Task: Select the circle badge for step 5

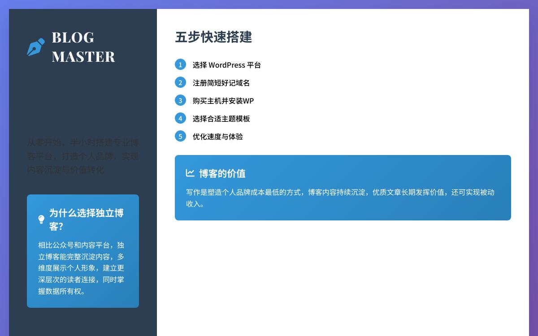Action: pyautogui.click(x=180, y=136)
